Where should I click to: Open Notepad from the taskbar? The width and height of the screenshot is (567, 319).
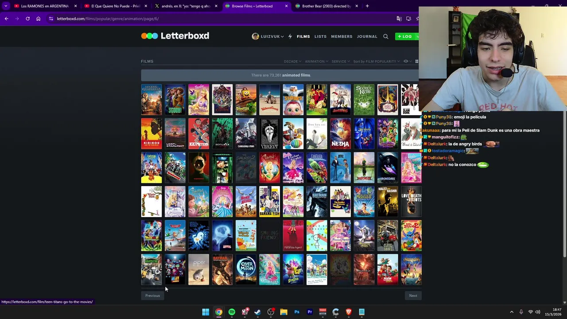tap(361, 312)
